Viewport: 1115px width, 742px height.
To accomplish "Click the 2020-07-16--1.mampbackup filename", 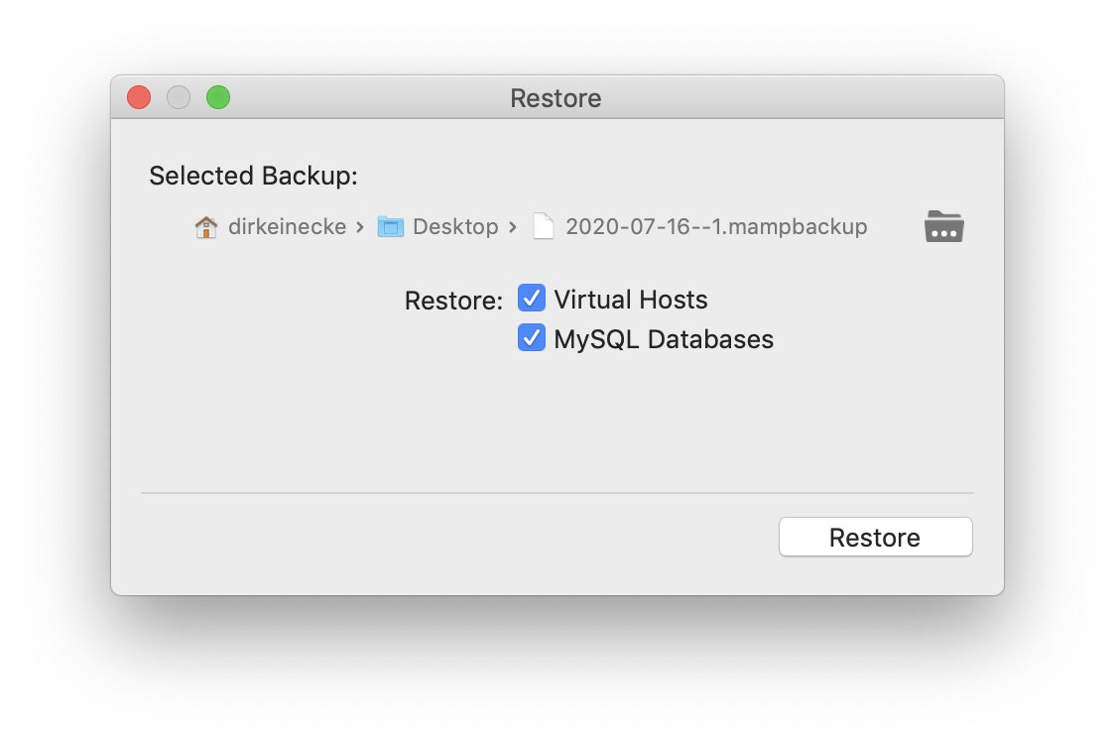I will [x=716, y=226].
